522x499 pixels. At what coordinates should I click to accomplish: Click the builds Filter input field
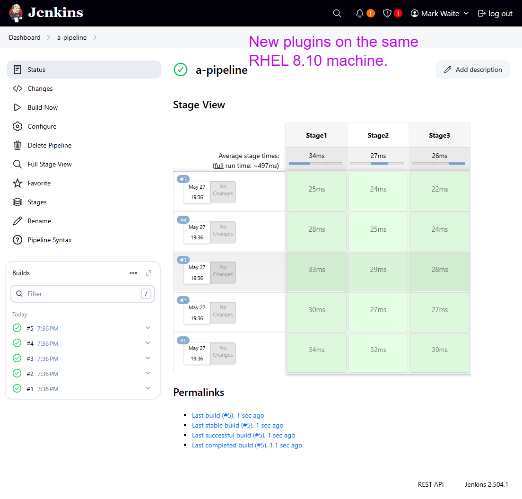click(x=83, y=294)
